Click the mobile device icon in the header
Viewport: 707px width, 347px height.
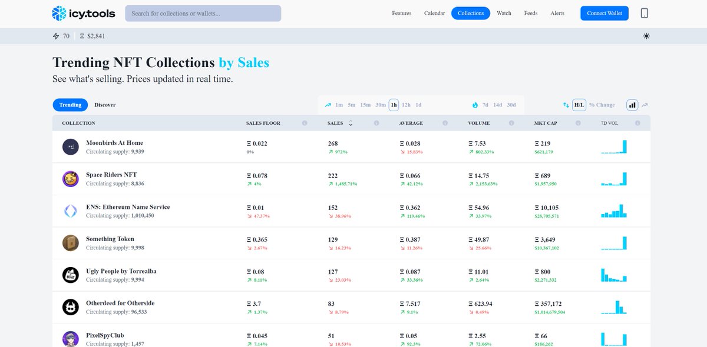(x=645, y=12)
